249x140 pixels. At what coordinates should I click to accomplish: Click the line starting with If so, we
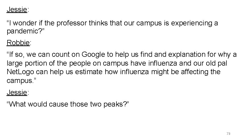click(x=121, y=55)
